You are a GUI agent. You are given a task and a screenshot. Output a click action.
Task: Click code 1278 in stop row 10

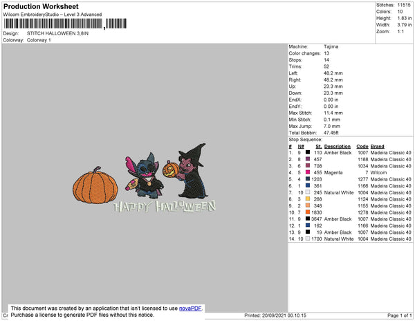pos(363,212)
